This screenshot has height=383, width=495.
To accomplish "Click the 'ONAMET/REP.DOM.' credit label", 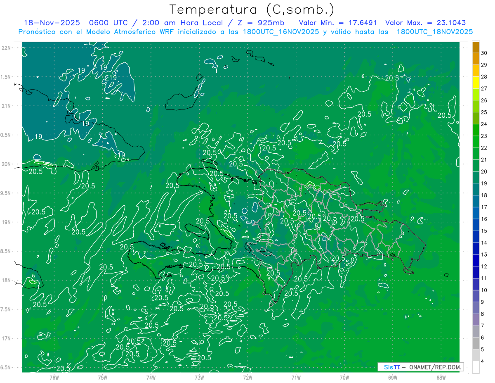I will click(x=435, y=367).
